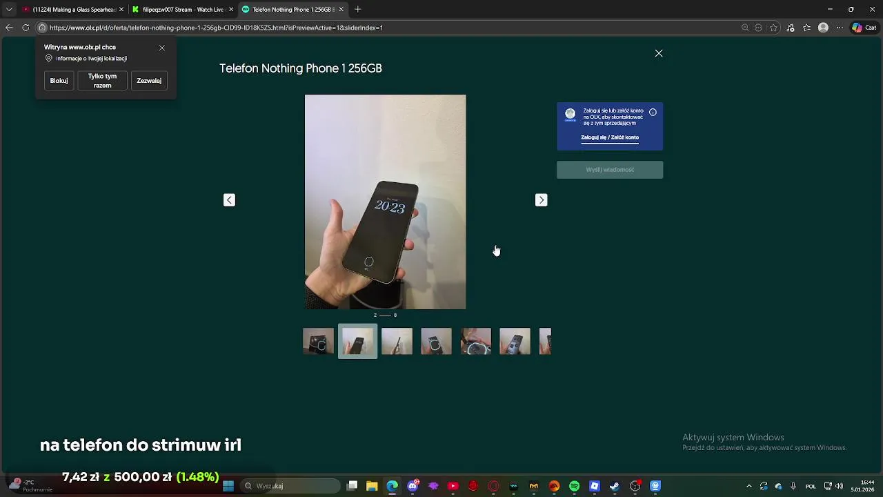The width and height of the screenshot is (883, 497).
Task: Add page to favorites star
Action: click(x=774, y=28)
